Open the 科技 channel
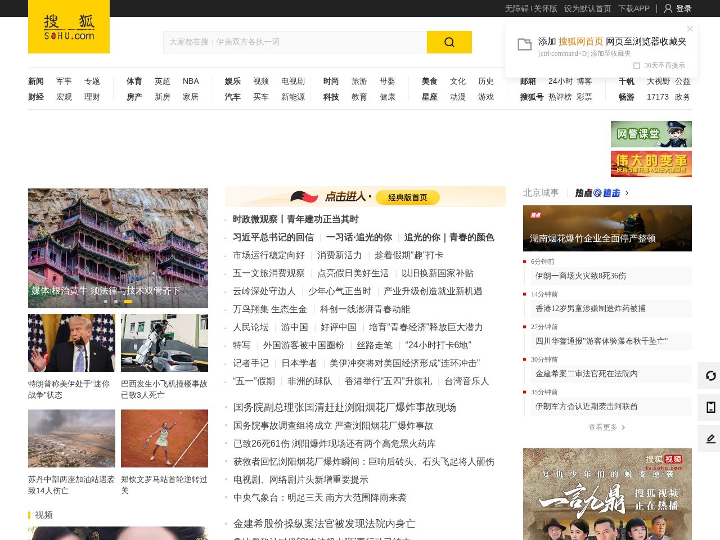The width and height of the screenshot is (720, 540). [x=331, y=97]
